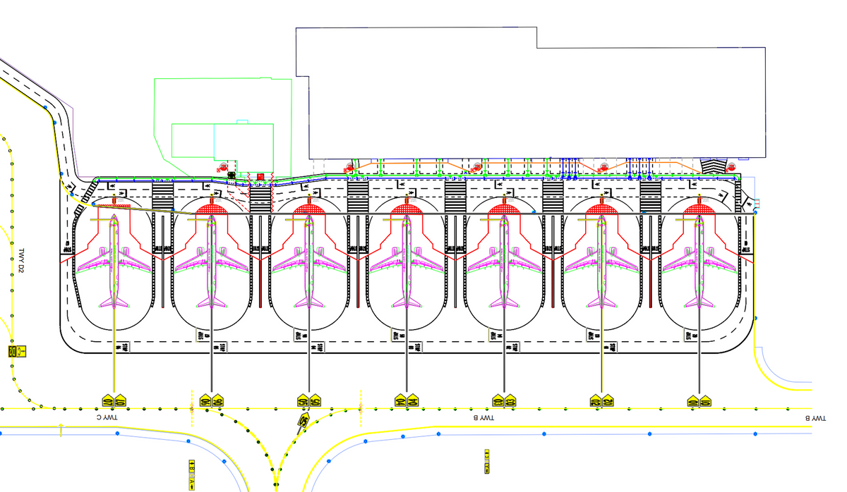Screen dimensions: 847x492
Task: Click the aircraft parked on stand 05
Action: (x=309, y=262)
